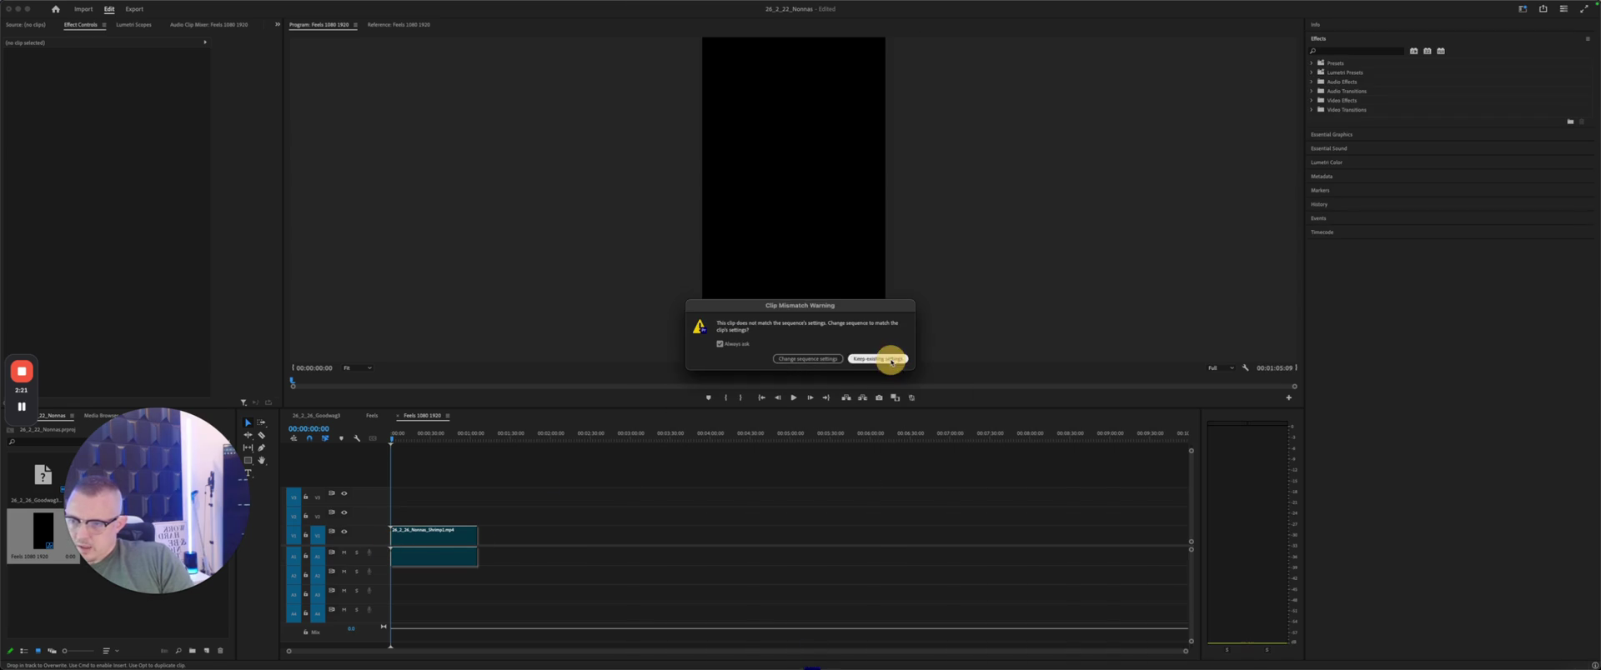
Task: Select the Pen tool
Action: tap(262, 447)
